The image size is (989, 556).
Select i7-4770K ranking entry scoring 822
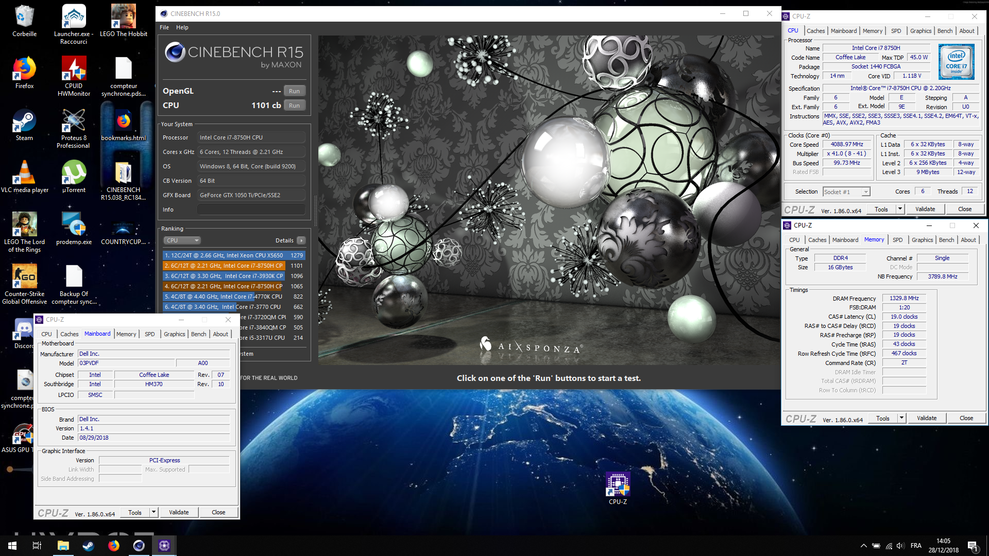point(234,297)
